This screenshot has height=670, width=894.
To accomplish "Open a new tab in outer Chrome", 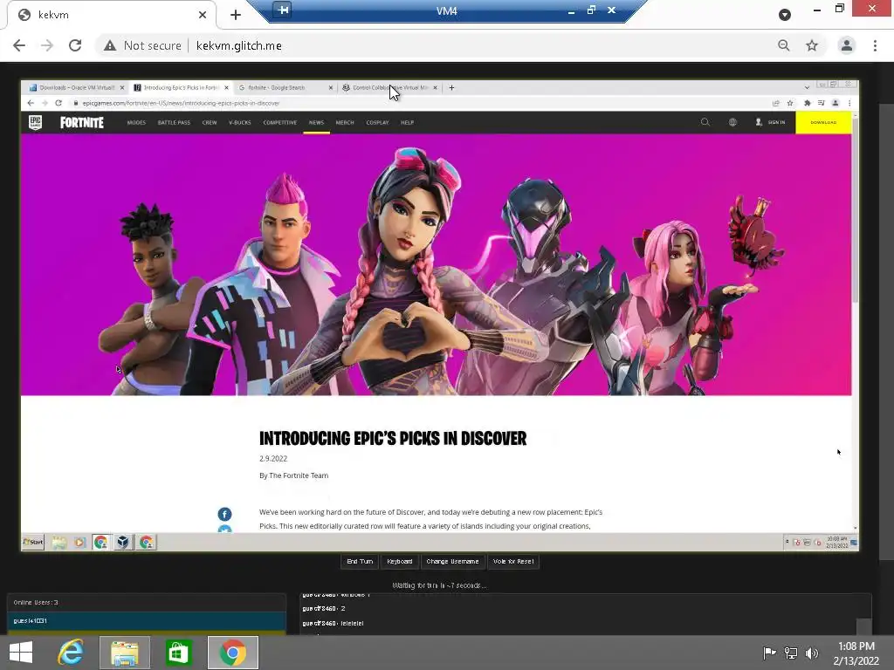I will 236,15.
